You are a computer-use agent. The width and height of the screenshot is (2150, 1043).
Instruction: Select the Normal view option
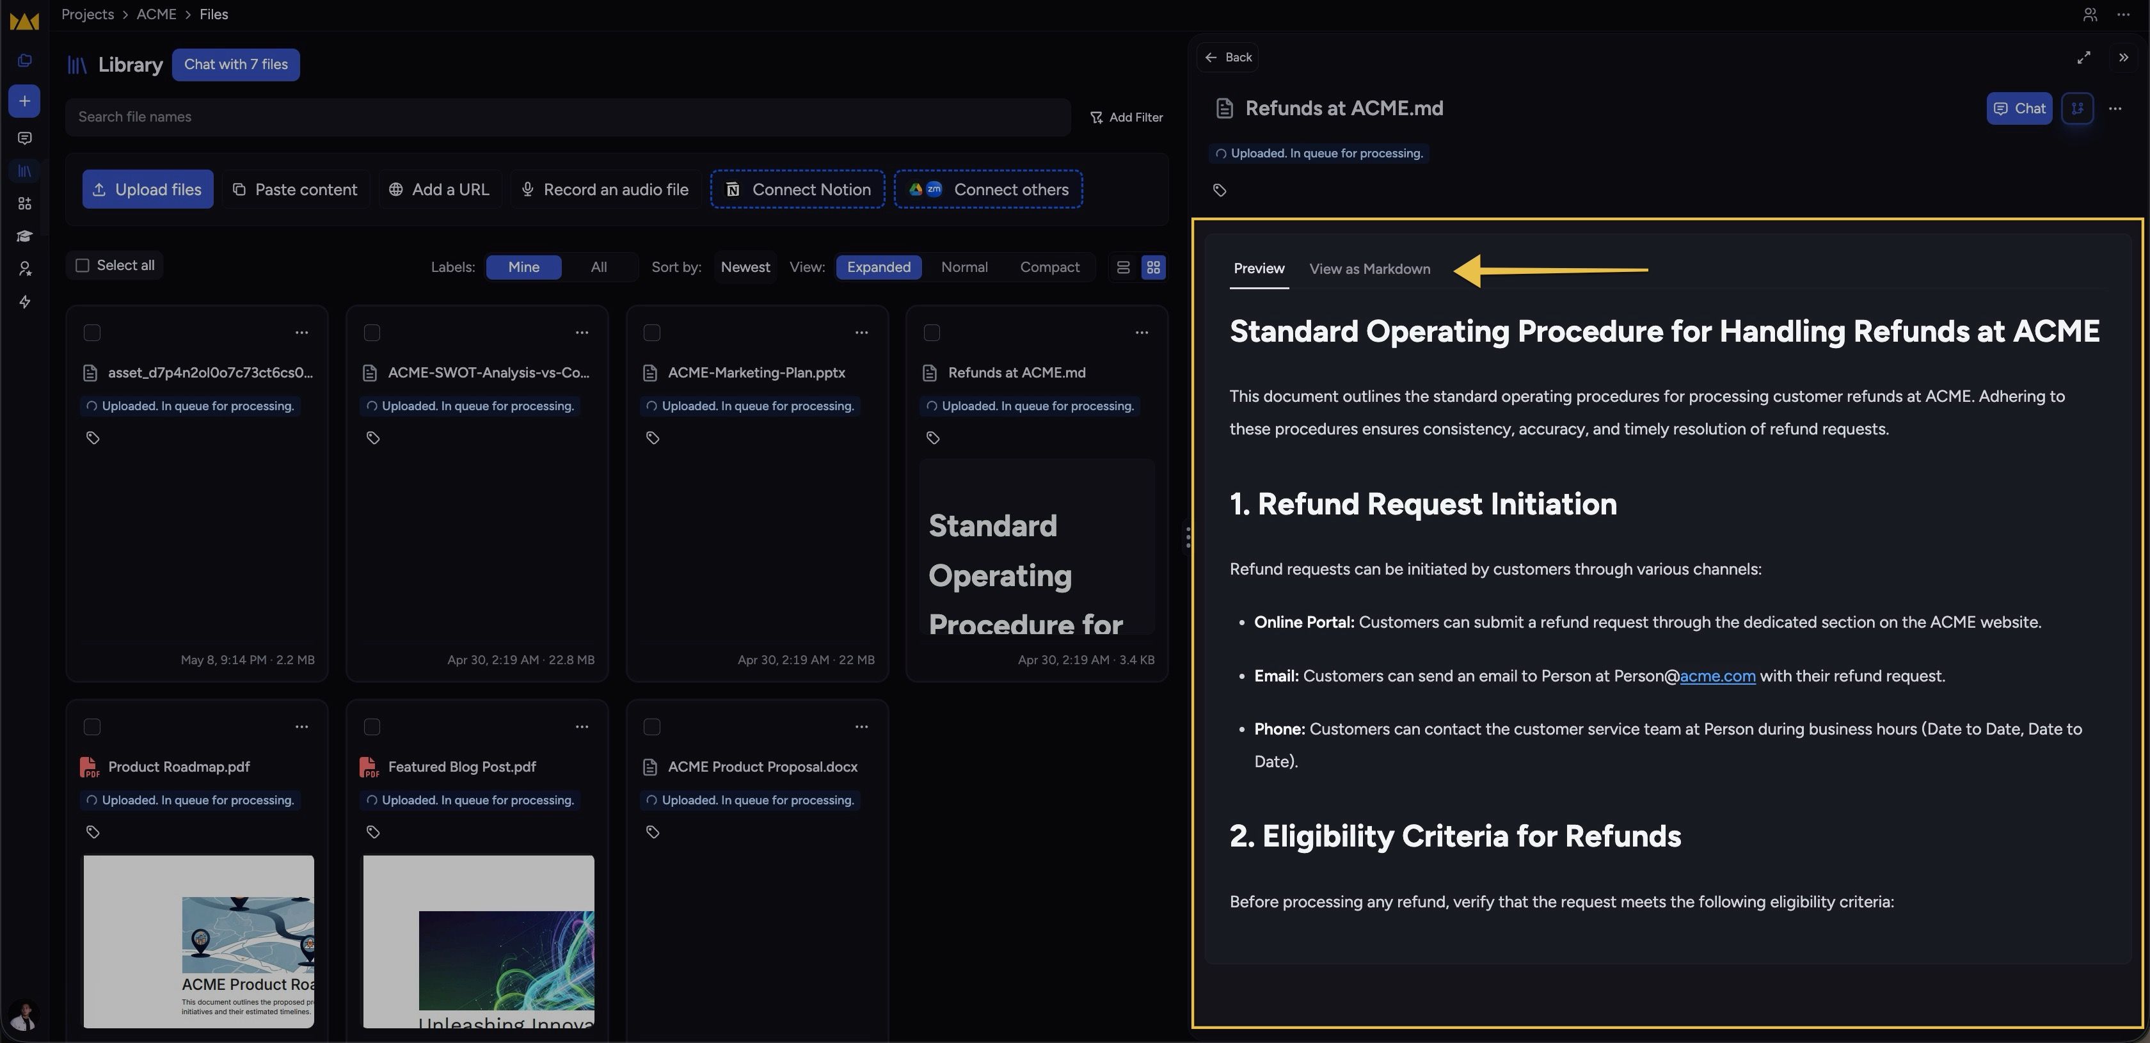(x=964, y=267)
